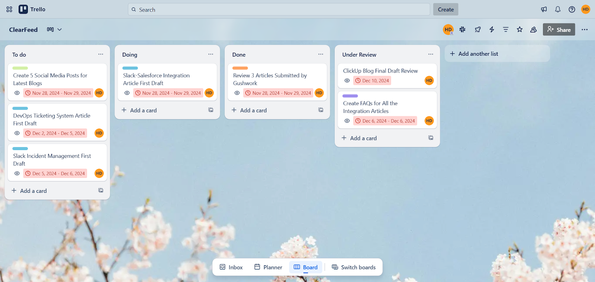Screen dimensions: 595x282
Task: Click the Create button
Action: point(446,9)
